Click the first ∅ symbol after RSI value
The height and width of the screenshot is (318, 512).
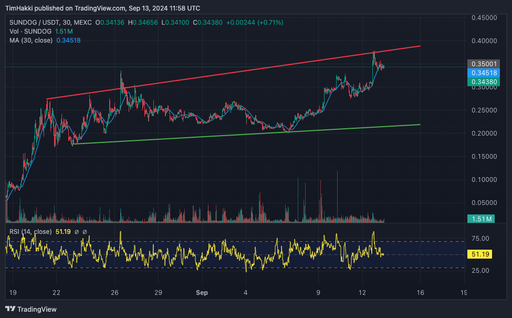(77, 232)
